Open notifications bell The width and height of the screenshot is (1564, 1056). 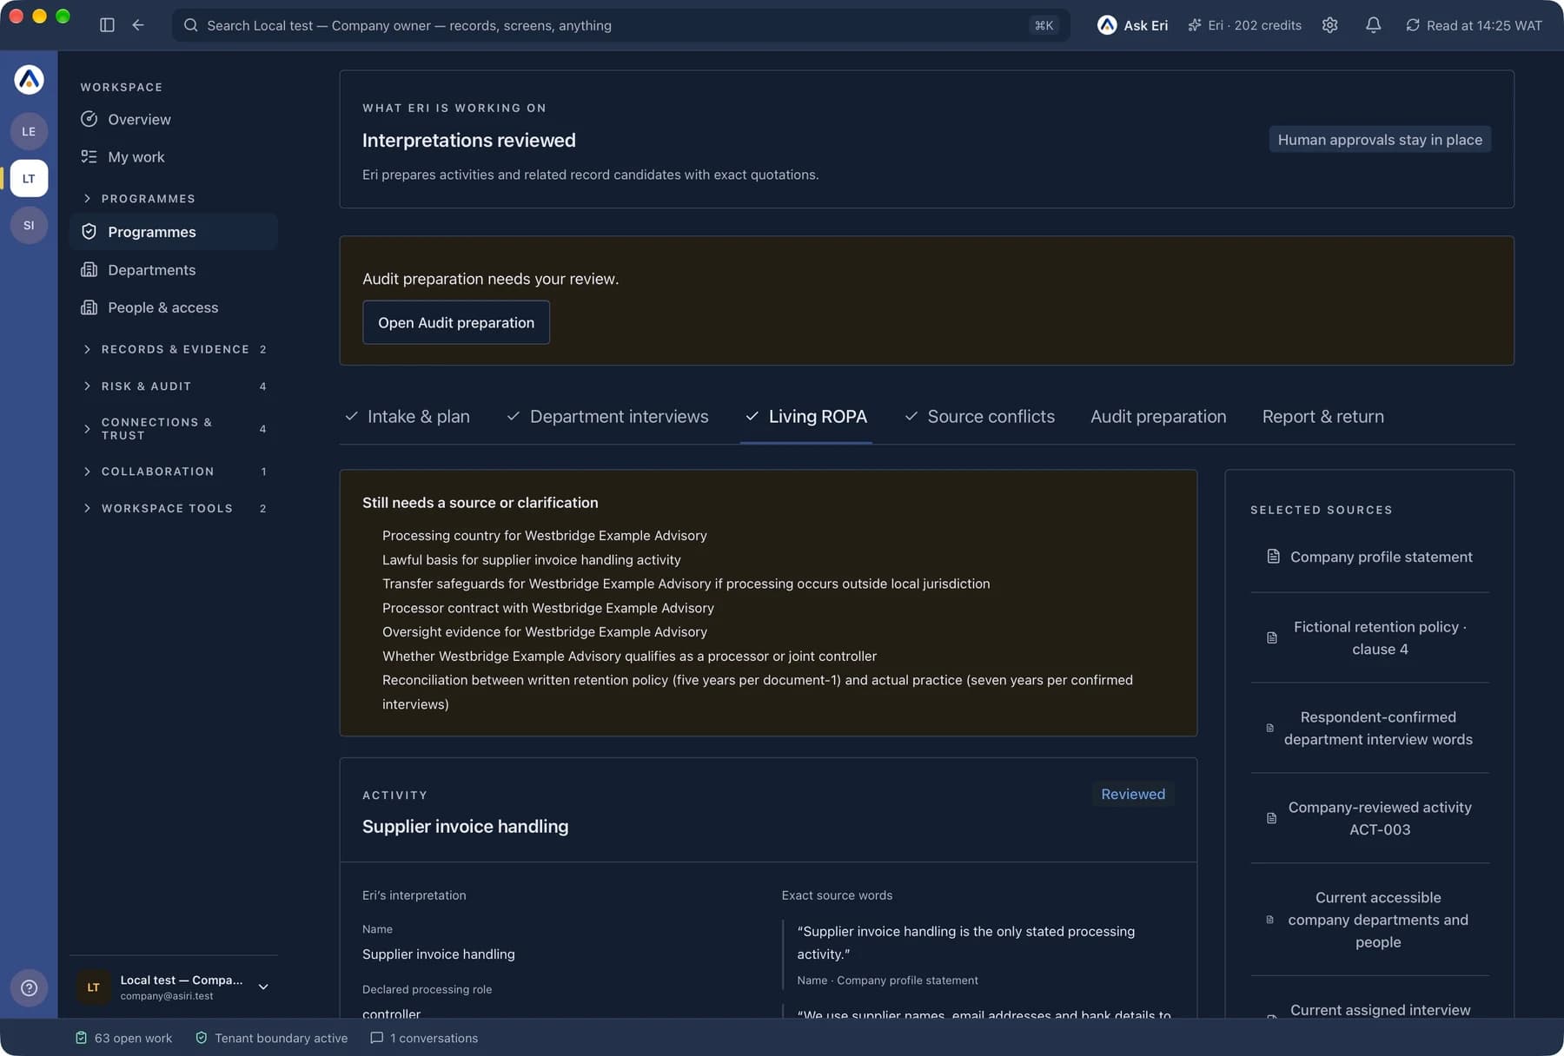click(1373, 25)
